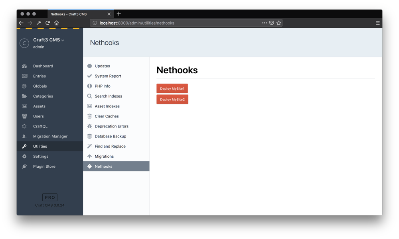Open Dashboard in the sidebar
Viewport: 399px width, 239px height.
[x=50, y=66]
